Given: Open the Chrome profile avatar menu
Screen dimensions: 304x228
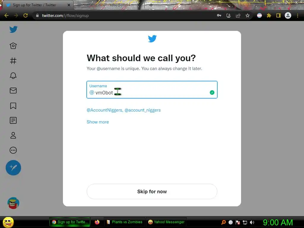Looking at the screenshot, I should point(288,15).
